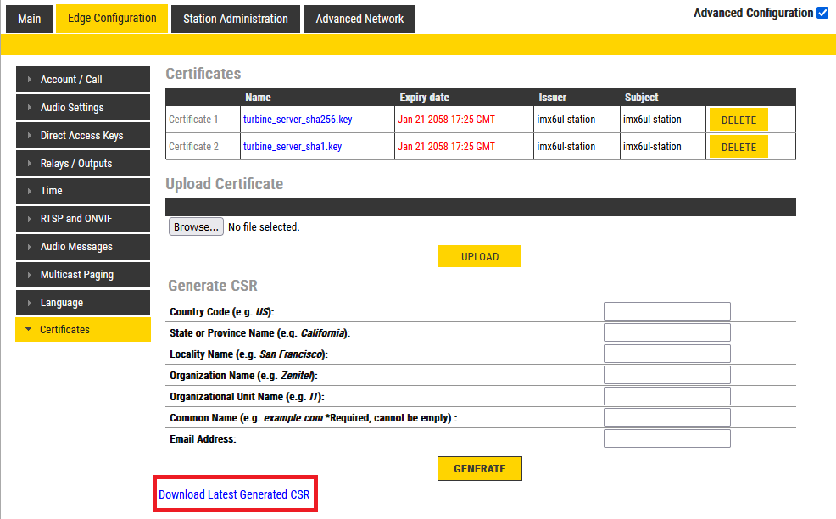
Task: Delete Certificate 1 sha256 key
Action: pos(738,120)
